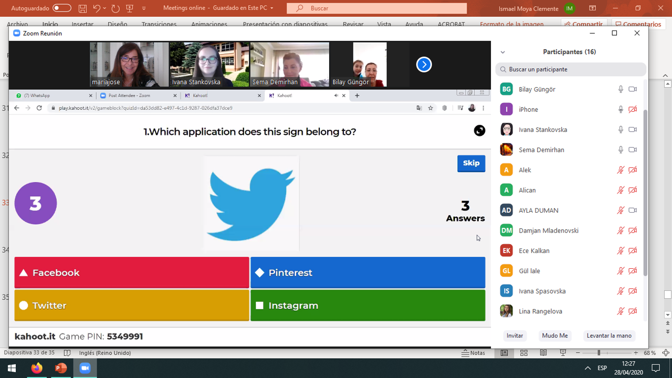Screen dimensions: 672x378
Task: Toggle Ece Kalkan muted microphone icon
Action: [x=621, y=250]
